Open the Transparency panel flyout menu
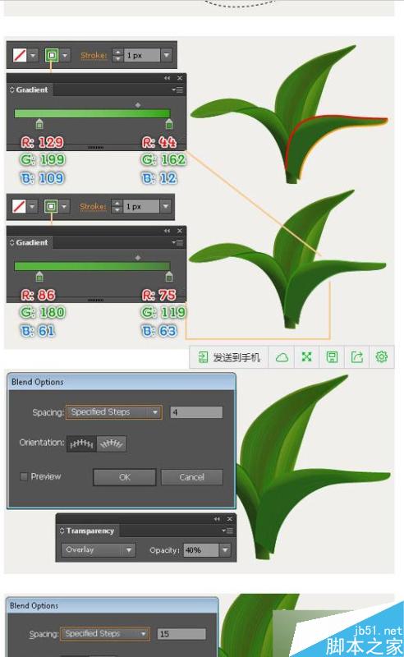The width and height of the screenshot is (404, 657). (x=227, y=531)
